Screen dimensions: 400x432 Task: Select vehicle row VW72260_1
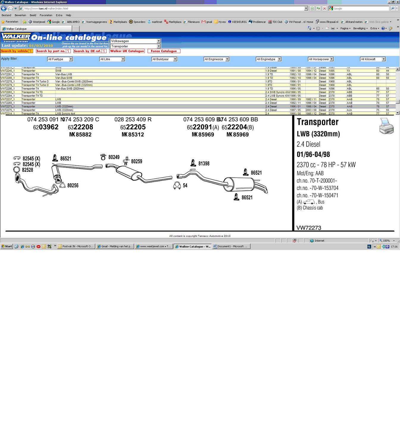click(x=198, y=103)
